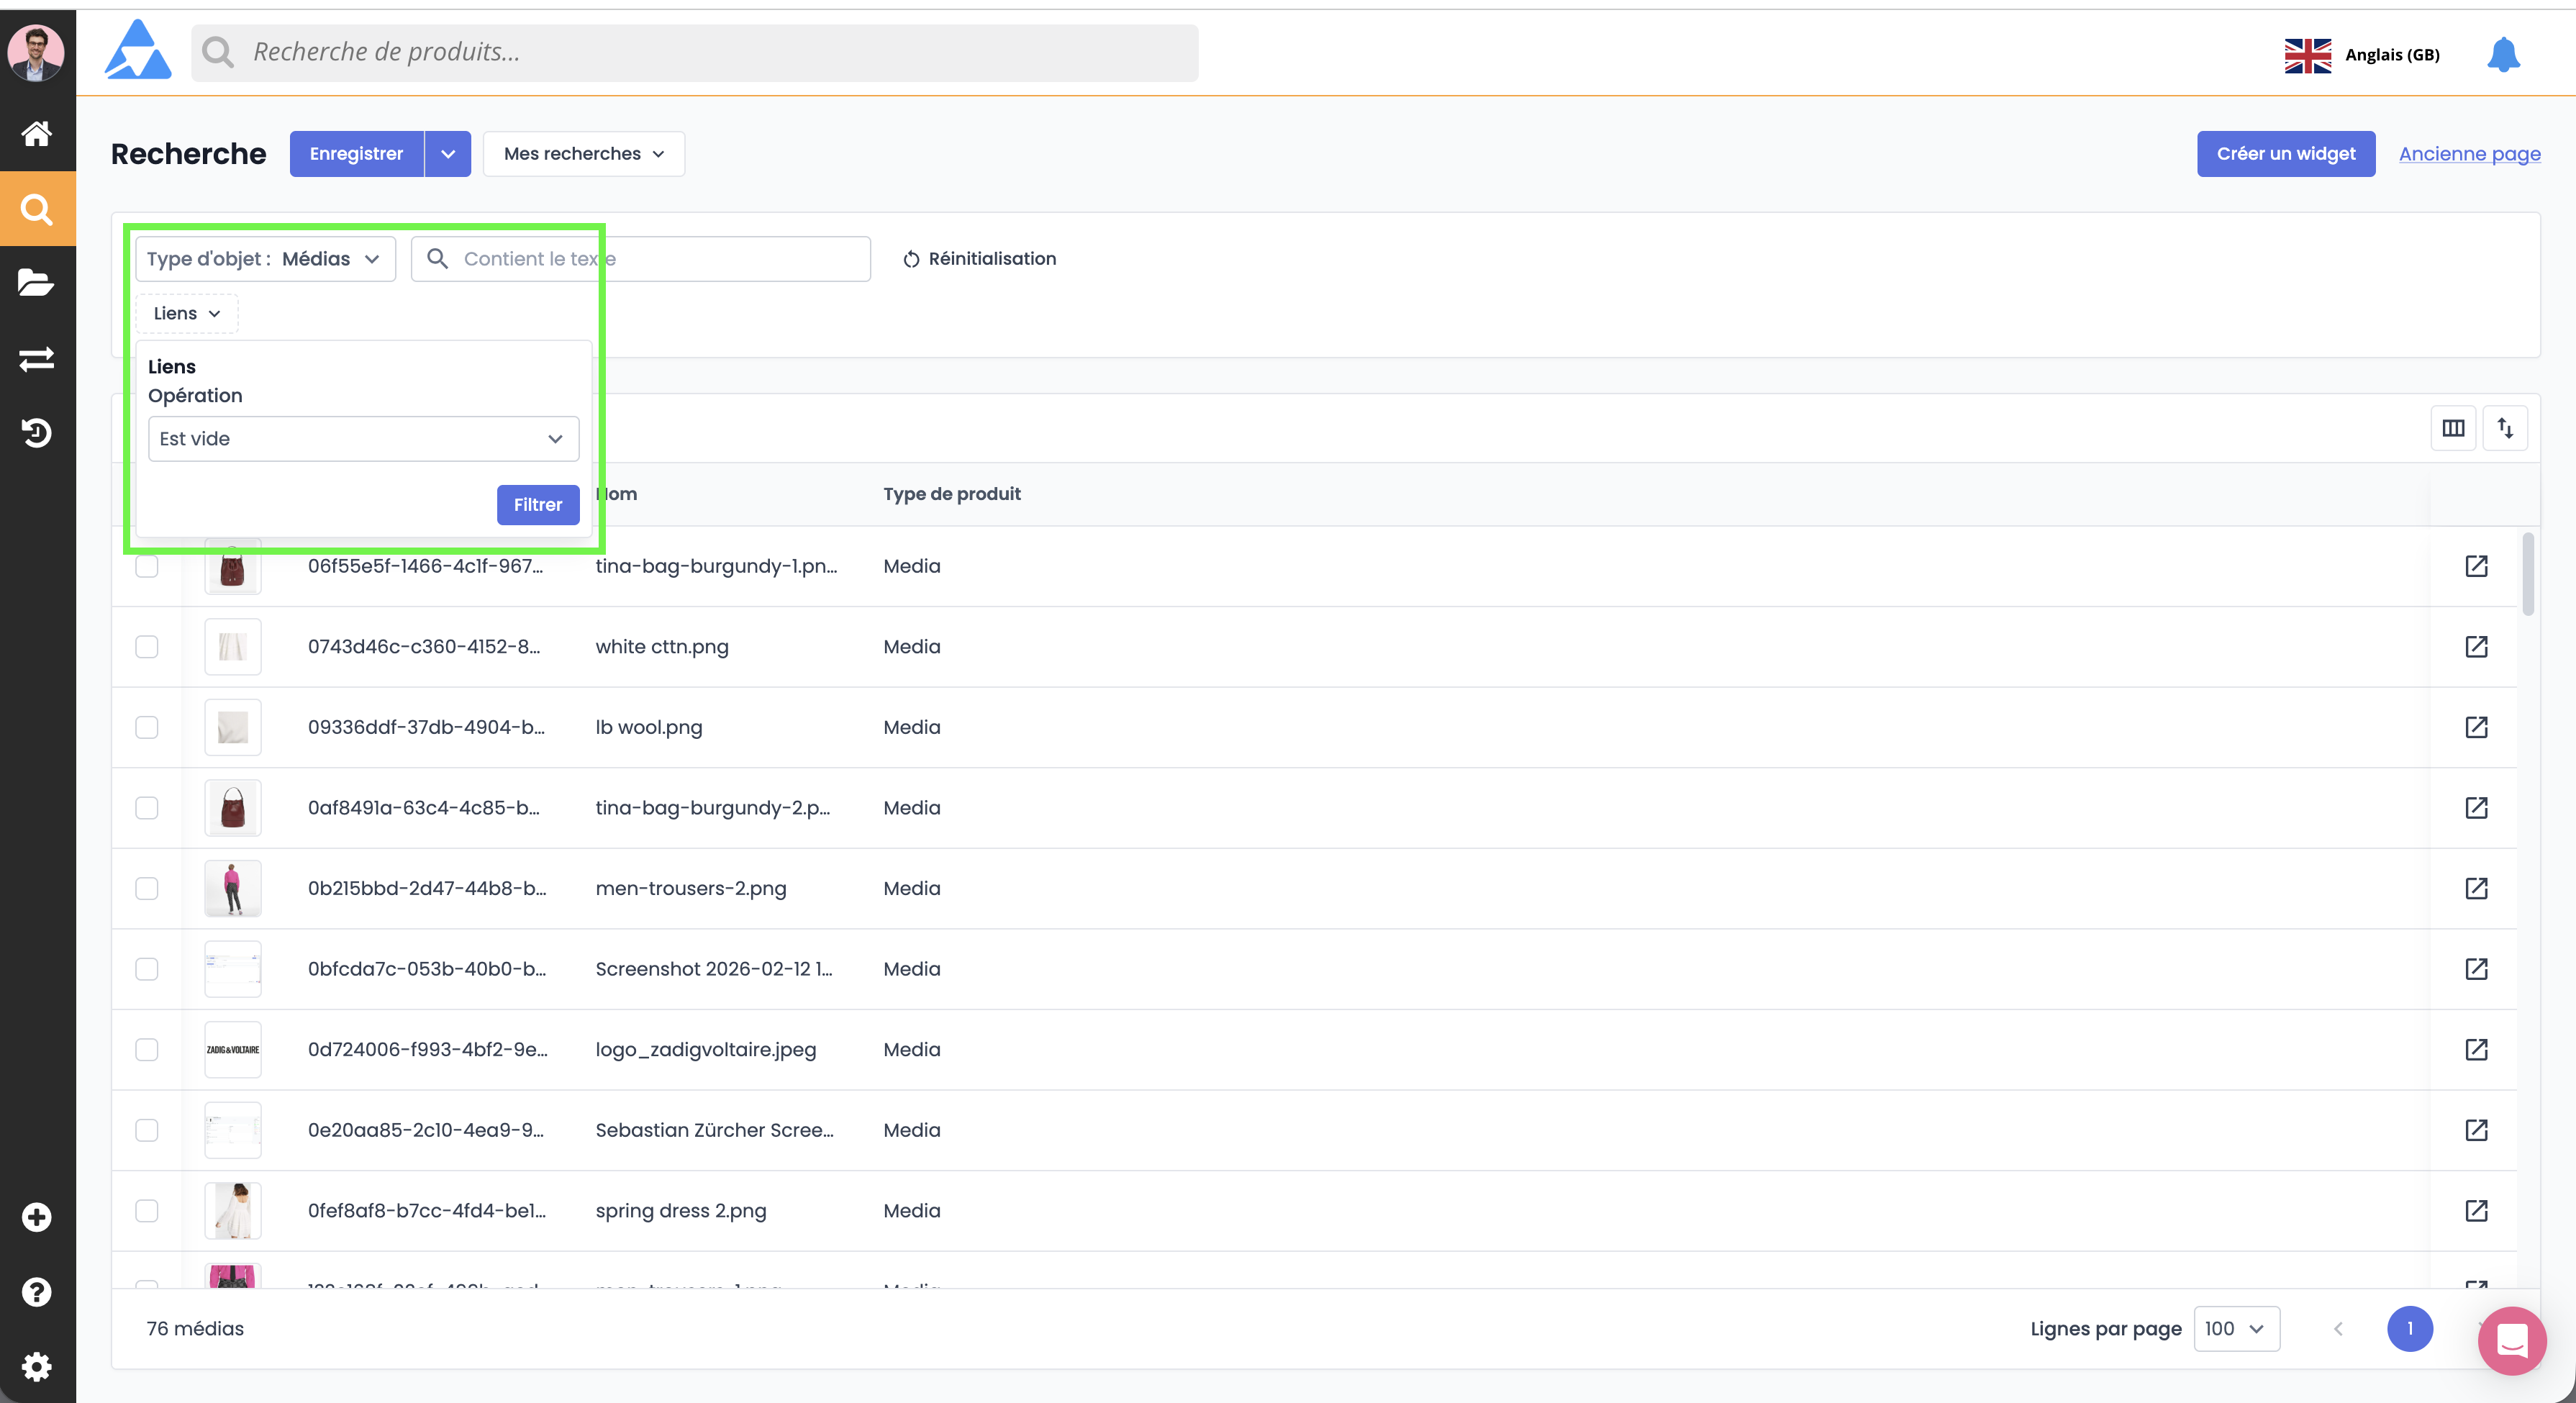Click the Recherche de produits search field
This screenshot has width=2576, height=1403.
click(694, 52)
